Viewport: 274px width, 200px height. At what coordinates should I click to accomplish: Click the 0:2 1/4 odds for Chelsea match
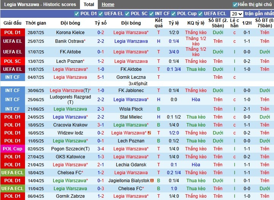[x=174, y=173]
